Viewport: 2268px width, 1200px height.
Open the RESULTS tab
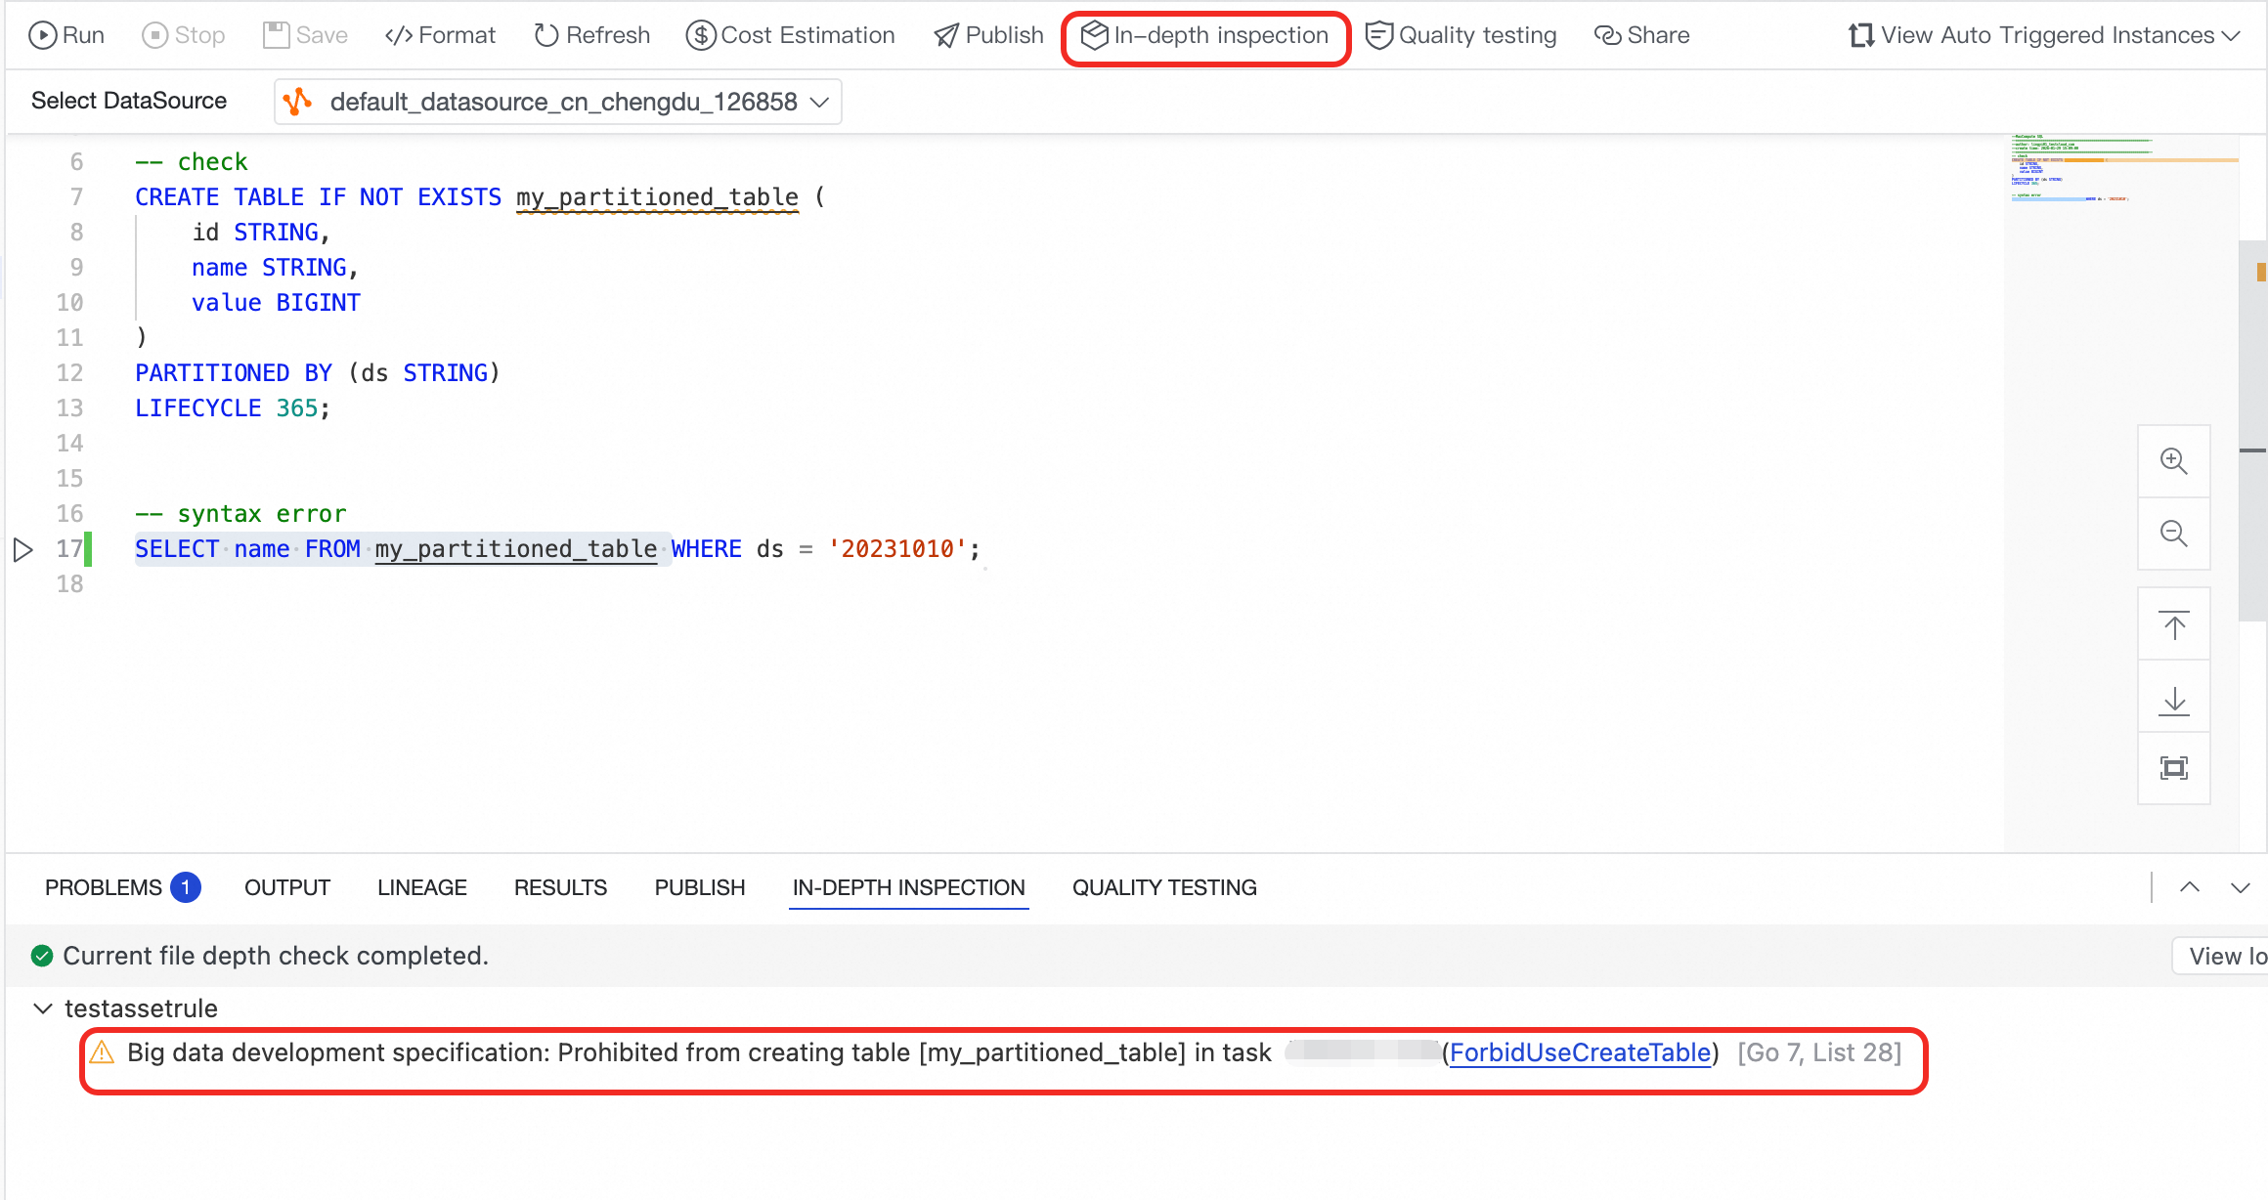pyautogui.click(x=561, y=888)
